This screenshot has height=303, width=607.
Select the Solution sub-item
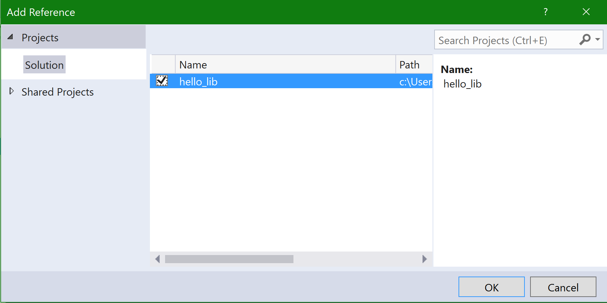pos(44,65)
